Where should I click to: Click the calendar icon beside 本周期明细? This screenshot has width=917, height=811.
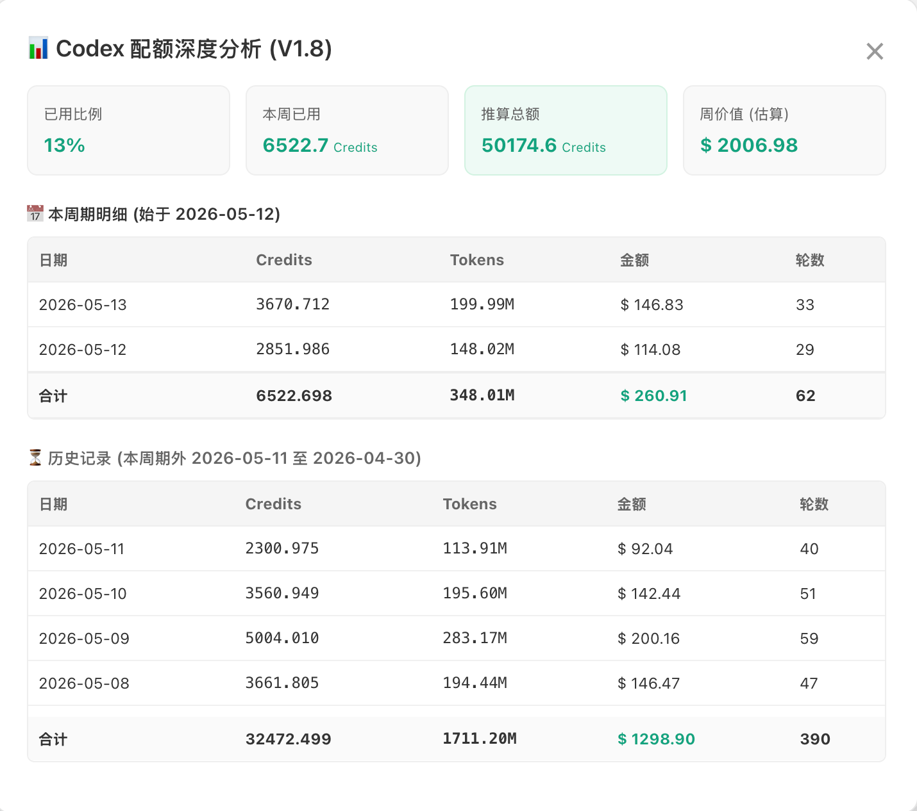(35, 213)
